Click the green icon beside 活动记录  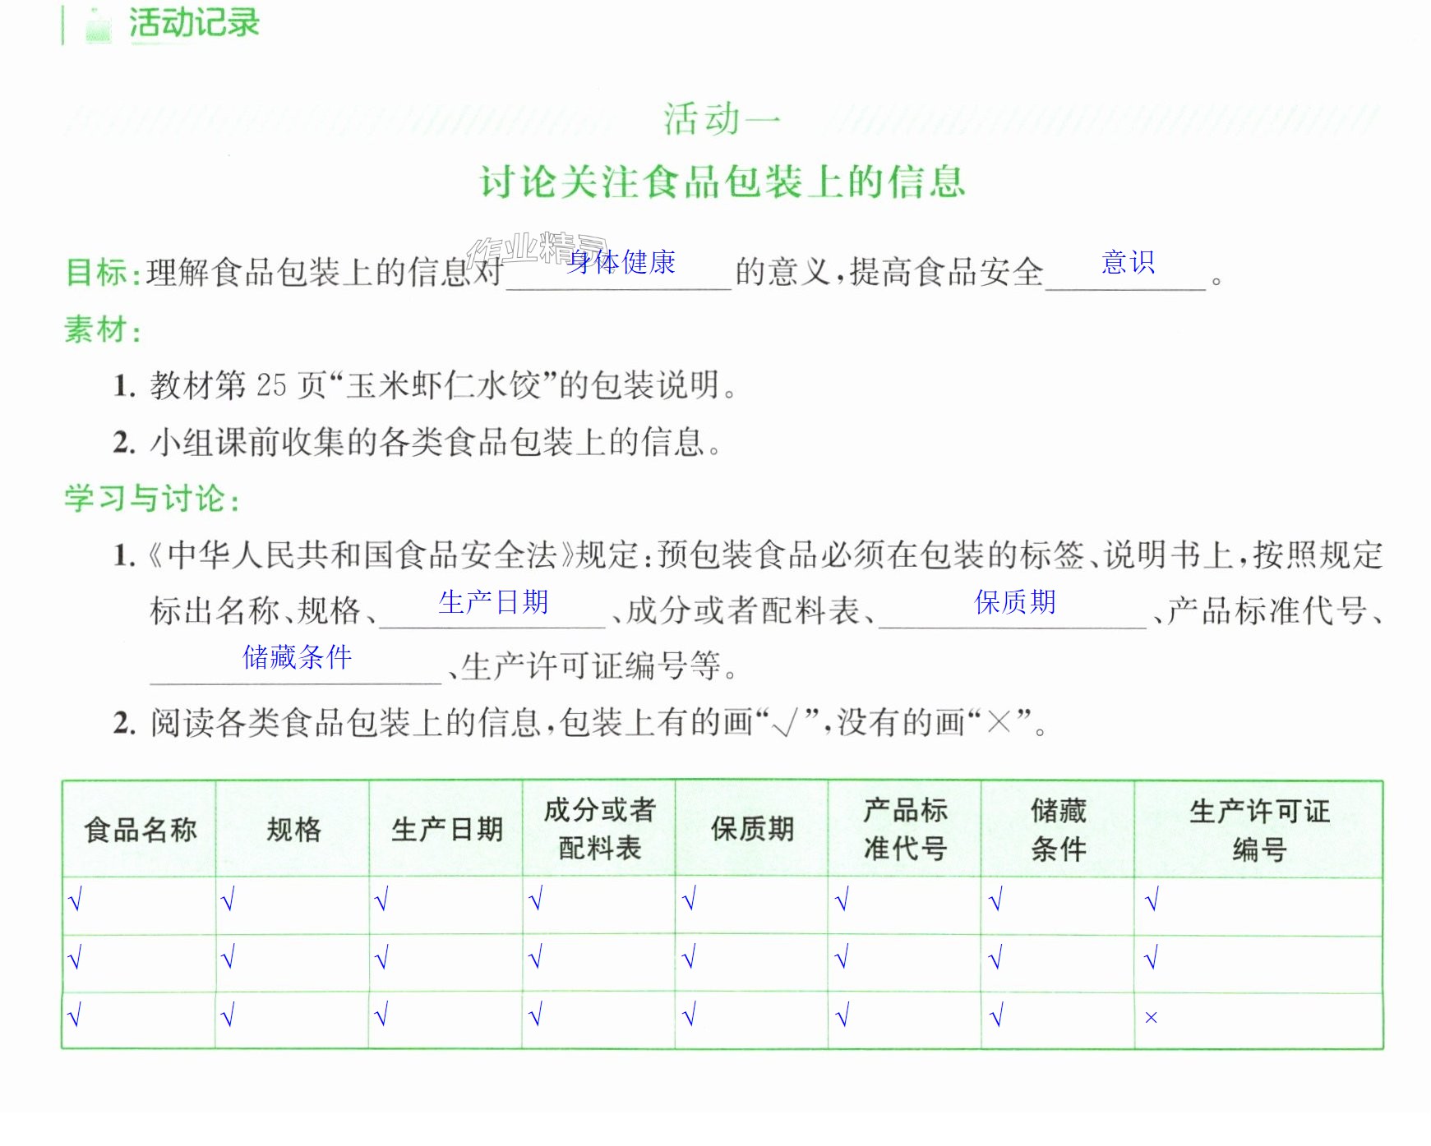click(x=99, y=25)
